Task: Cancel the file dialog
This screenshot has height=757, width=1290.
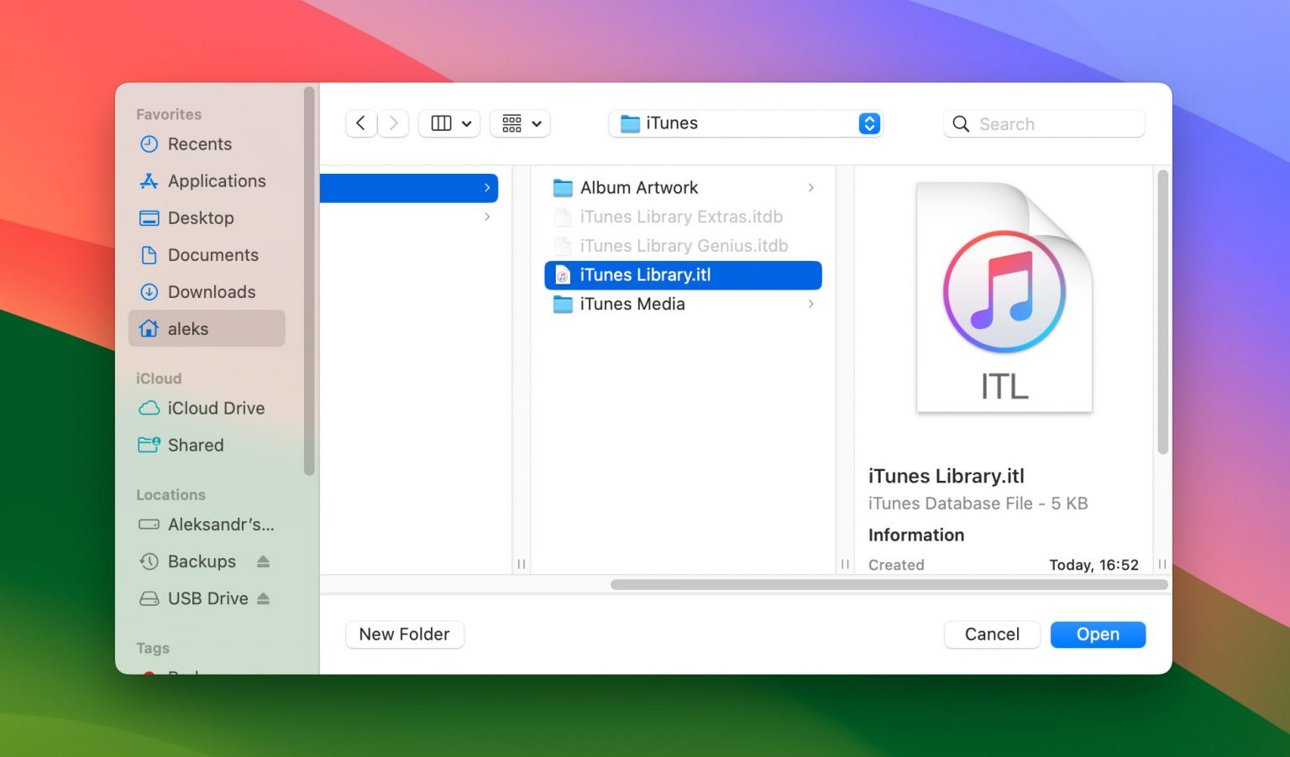Action: (992, 634)
